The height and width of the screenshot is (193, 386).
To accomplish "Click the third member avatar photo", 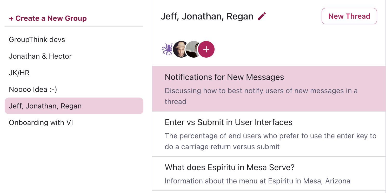I will [193, 49].
